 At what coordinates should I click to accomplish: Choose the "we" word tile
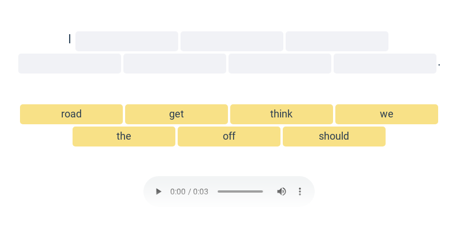(x=387, y=114)
